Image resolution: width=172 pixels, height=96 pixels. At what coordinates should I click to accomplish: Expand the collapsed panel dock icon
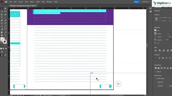150,8
